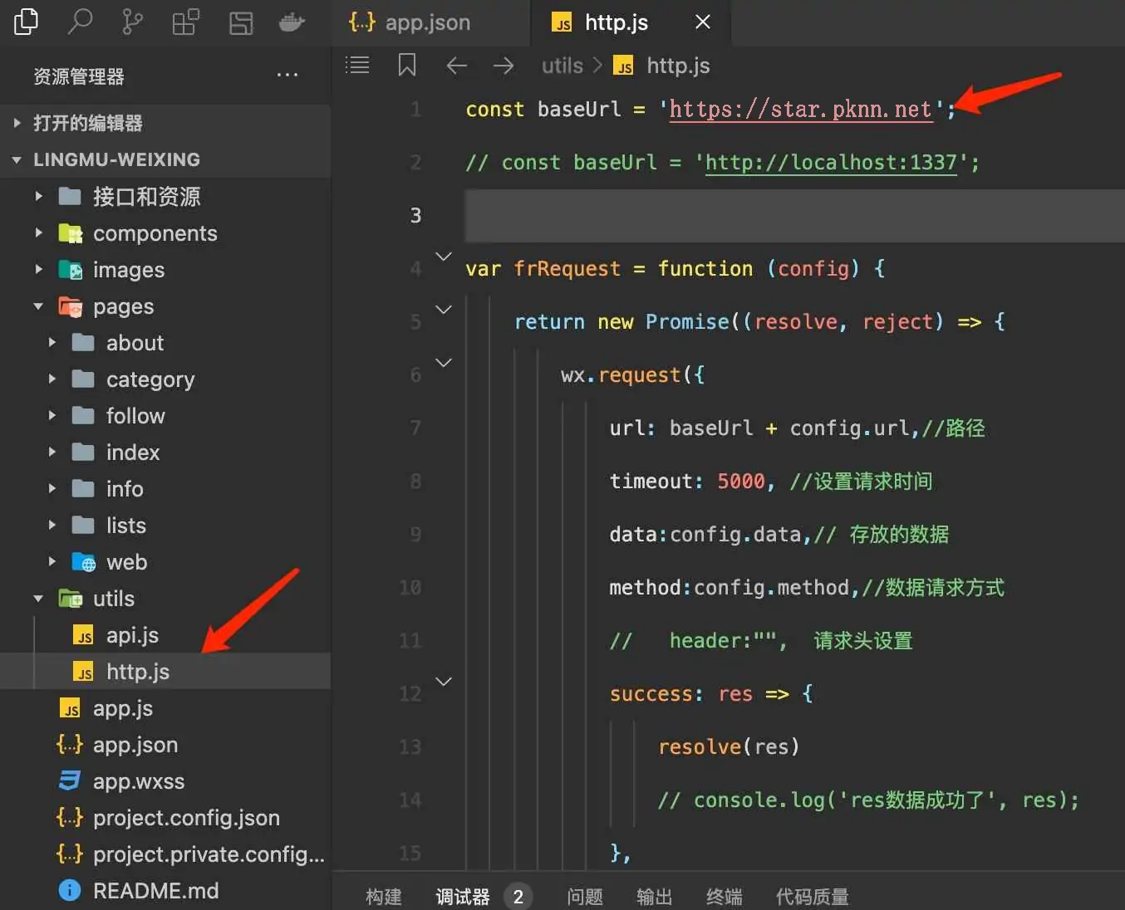Switch to the 输出 panel tab
The width and height of the screenshot is (1125, 910).
pyautogui.click(x=655, y=897)
